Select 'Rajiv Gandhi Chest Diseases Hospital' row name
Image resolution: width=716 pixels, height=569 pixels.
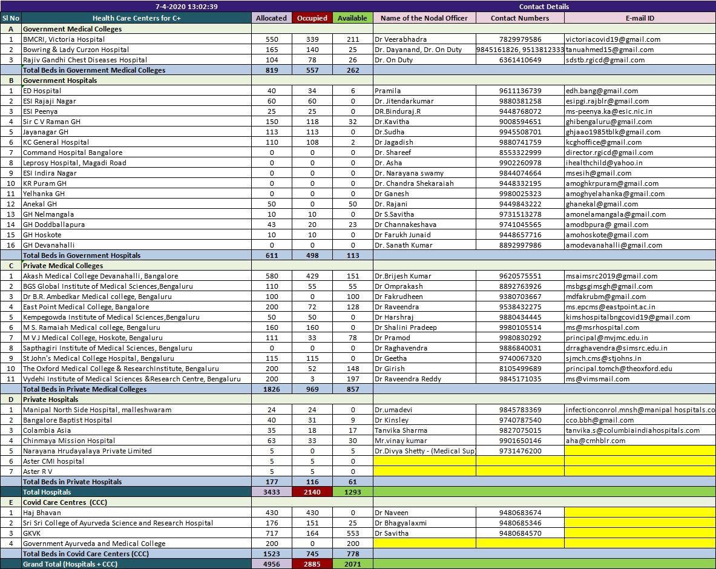tap(137, 60)
